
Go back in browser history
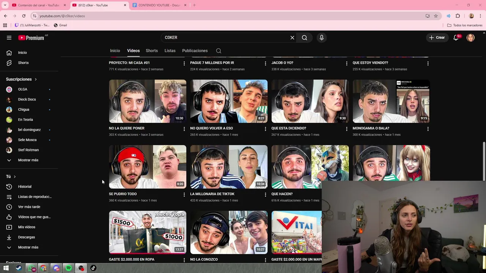[5, 16]
